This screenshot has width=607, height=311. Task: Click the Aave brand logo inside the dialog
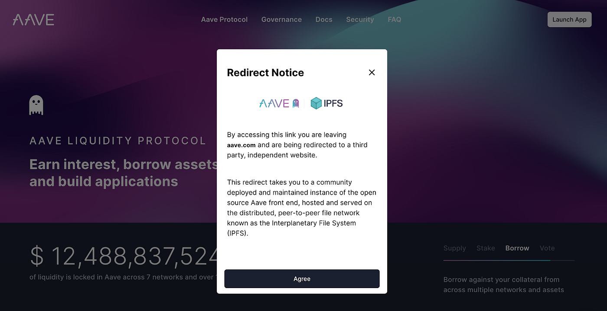[x=275, y=103]
